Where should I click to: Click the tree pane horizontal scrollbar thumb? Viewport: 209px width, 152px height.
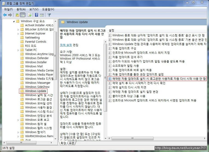[21, 143]
